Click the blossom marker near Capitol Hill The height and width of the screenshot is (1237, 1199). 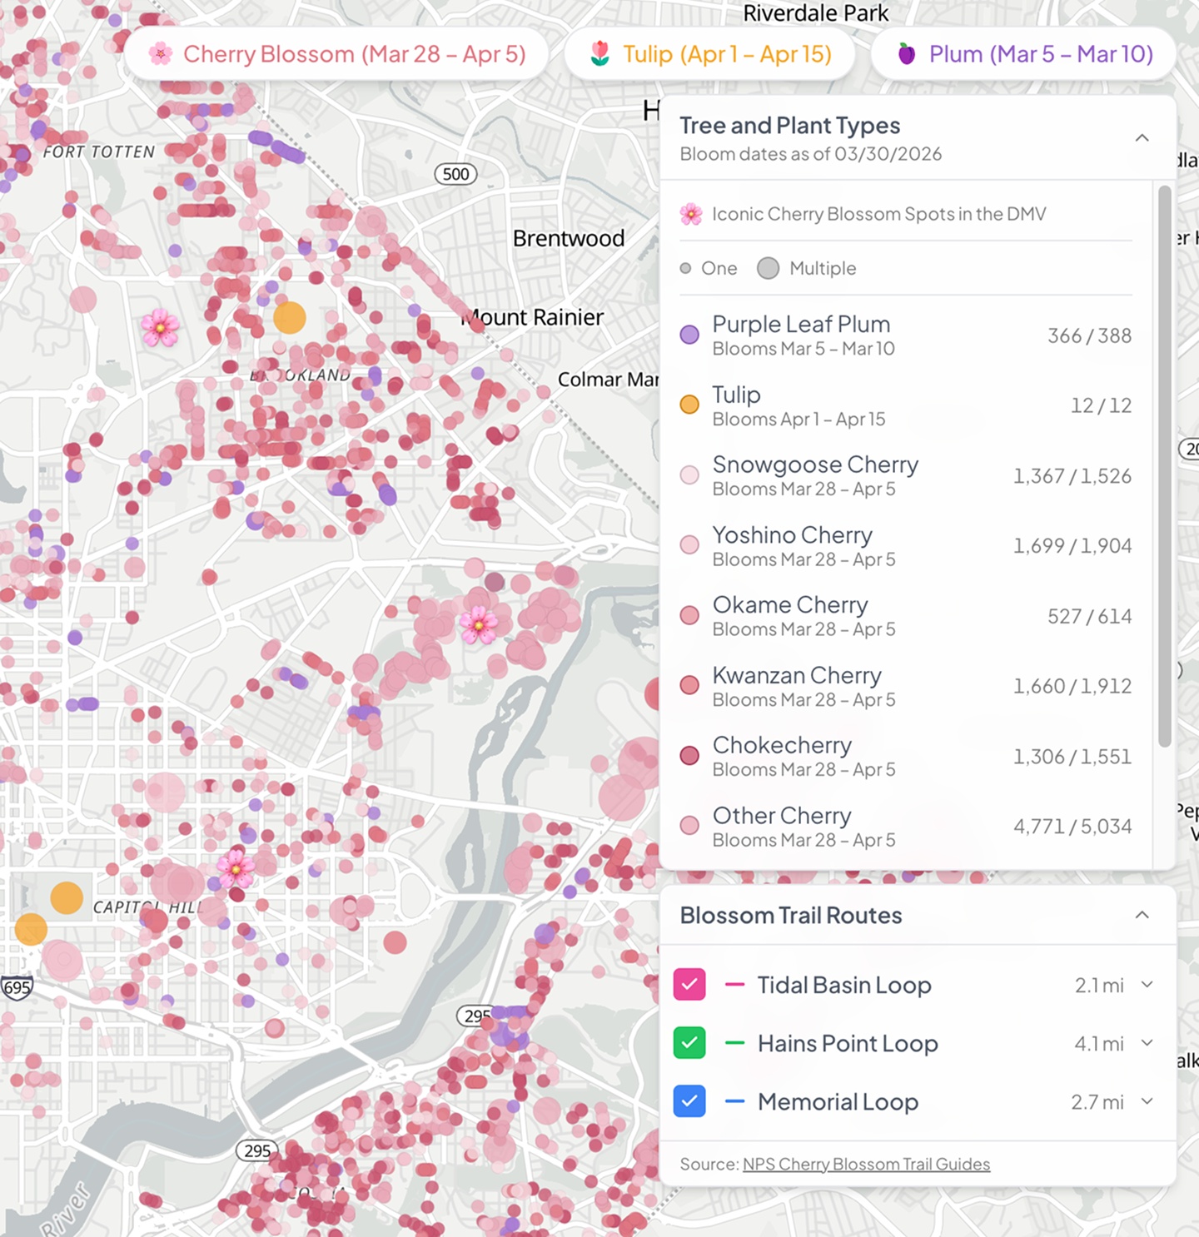(x=236, y=868)
